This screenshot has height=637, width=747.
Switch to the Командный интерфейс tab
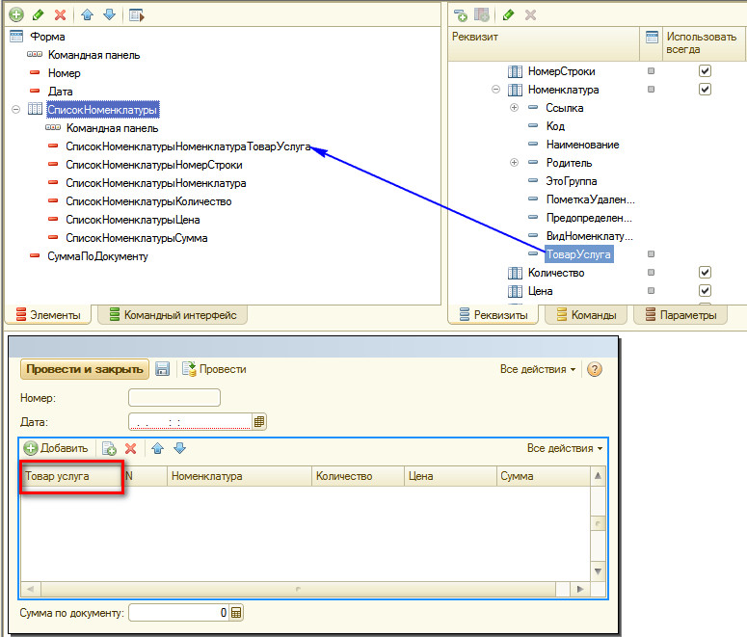pyautogui.click(x=173, y=315)
